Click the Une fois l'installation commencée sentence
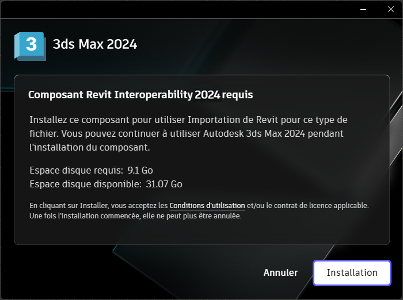403x300 pixels. [x=135, y=216]
